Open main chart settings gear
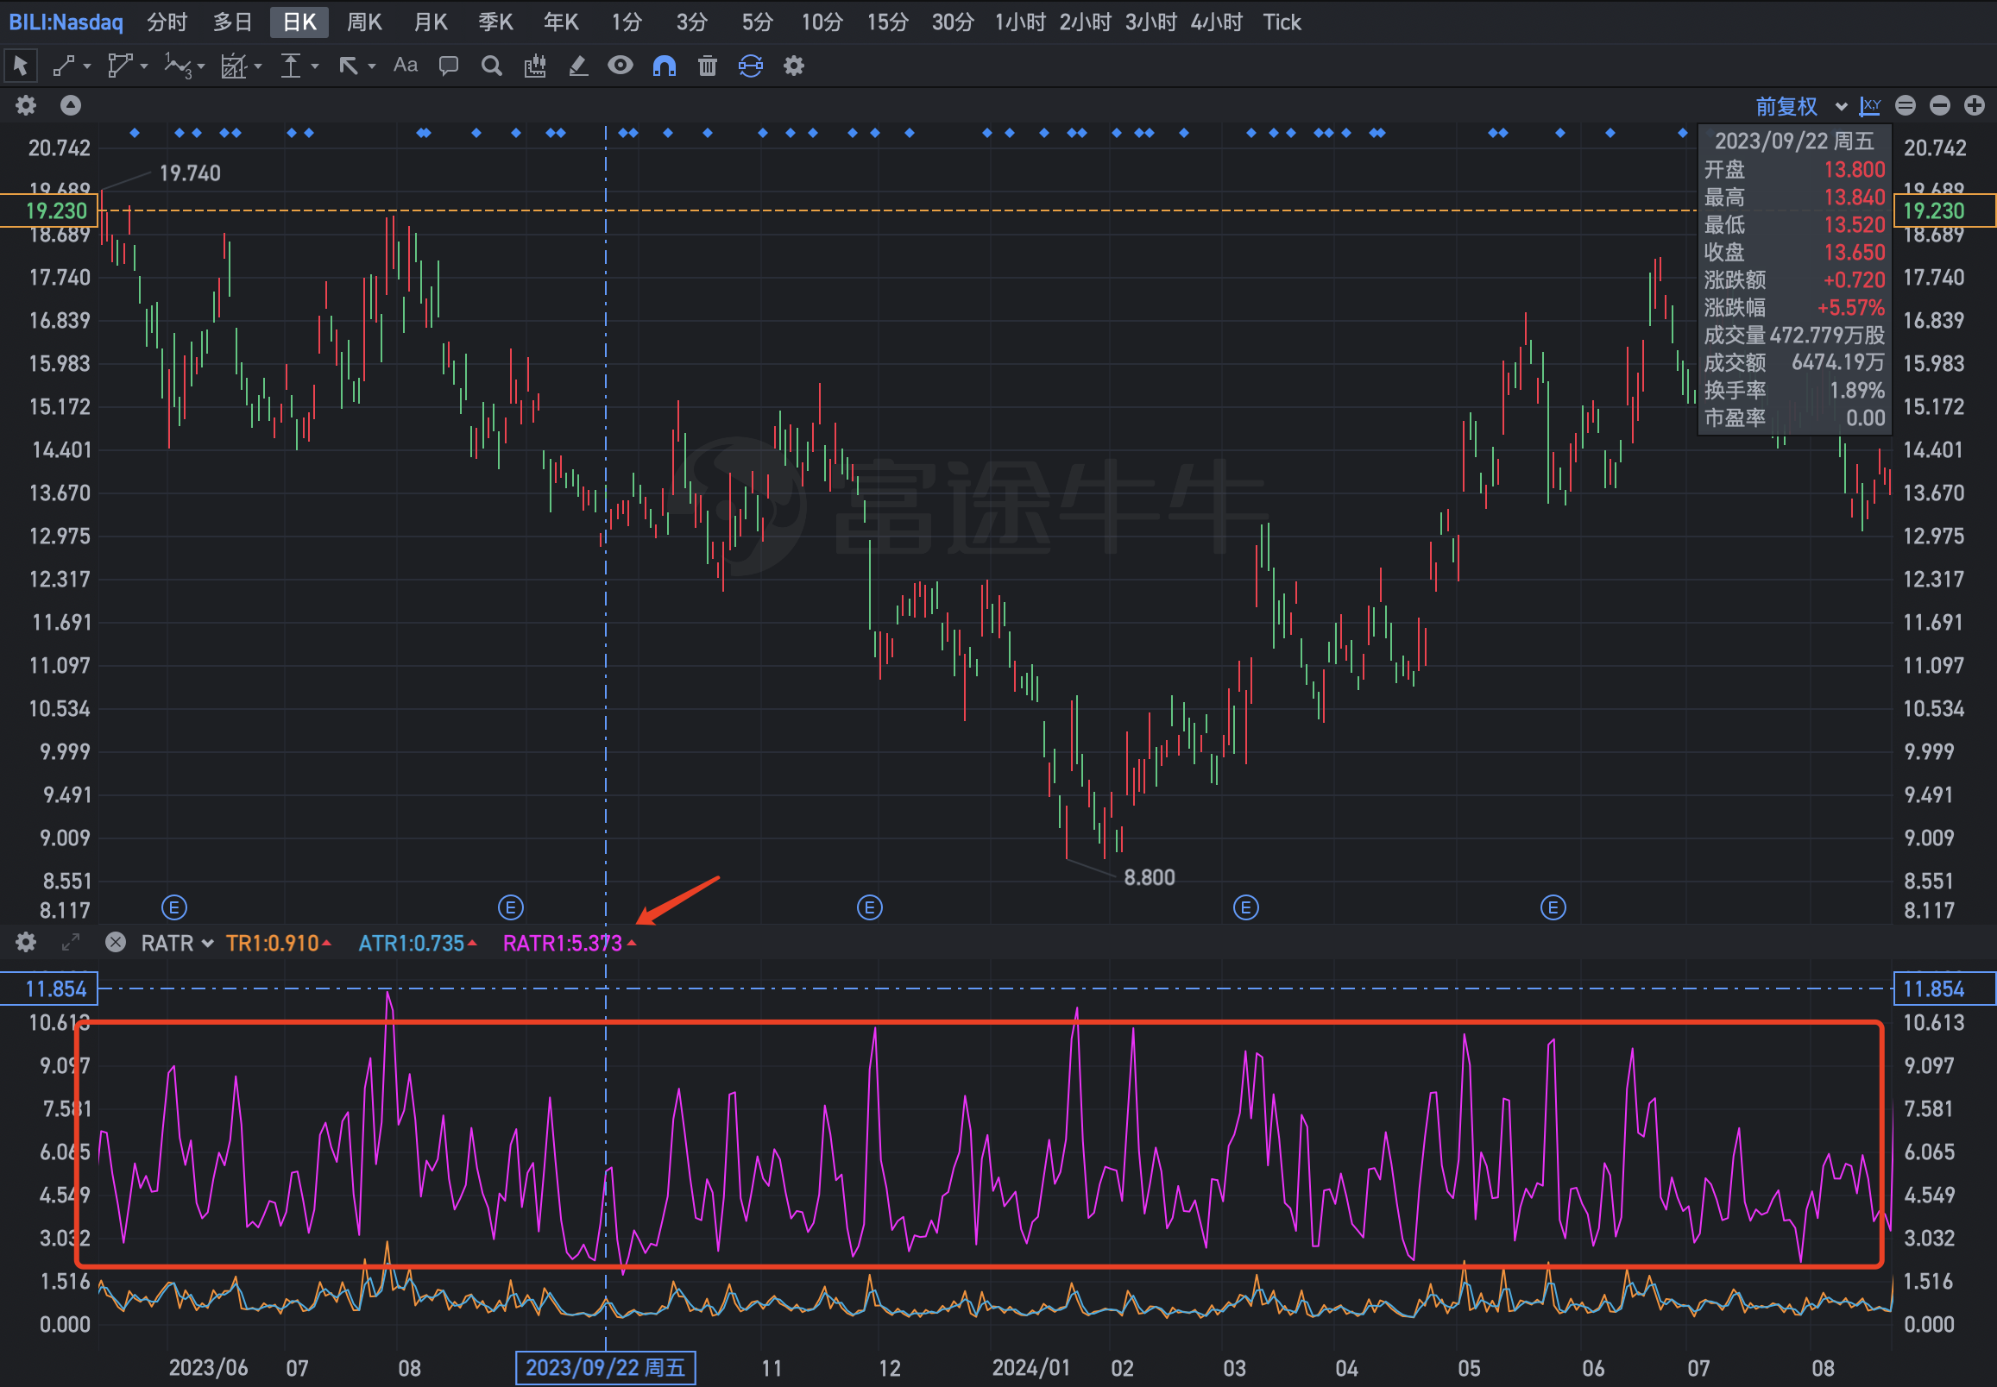Viewport: 1997px width, 1387px height. tap(26, 105)
